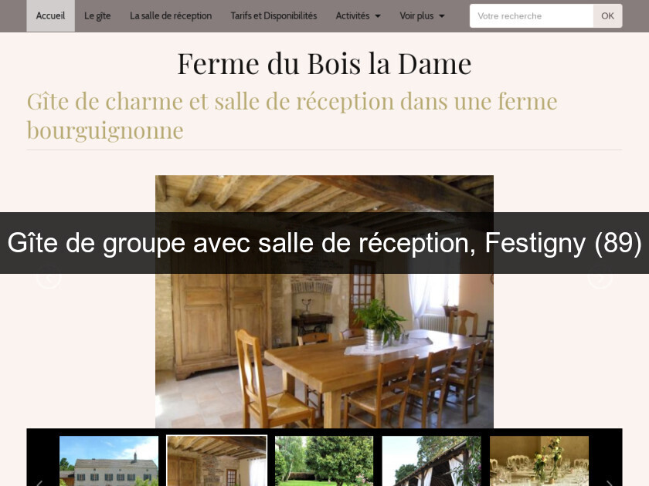Open the Accueil tab
Image resolution: width=649 pixels, height=486 pixels.
click(x=50, y=15)
